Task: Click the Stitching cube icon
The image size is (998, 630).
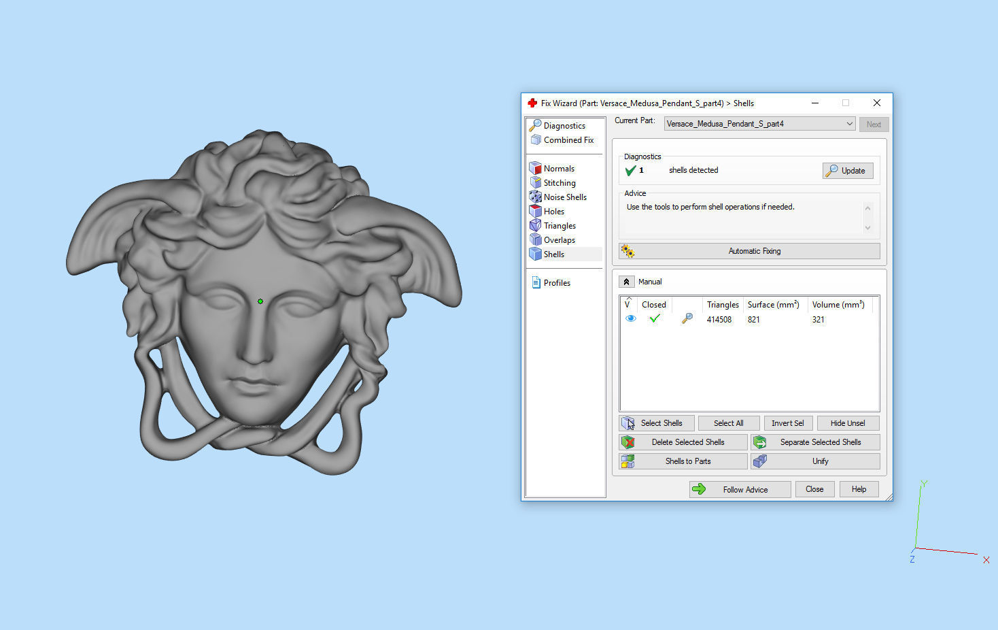Action: coord(536,182)
